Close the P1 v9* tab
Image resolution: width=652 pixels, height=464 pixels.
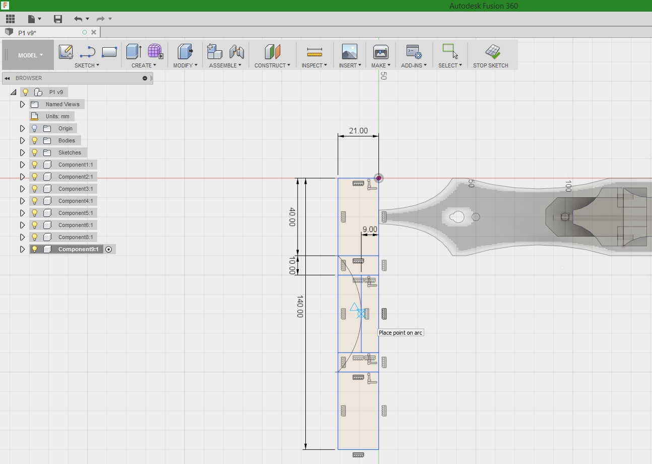(94, 32)
